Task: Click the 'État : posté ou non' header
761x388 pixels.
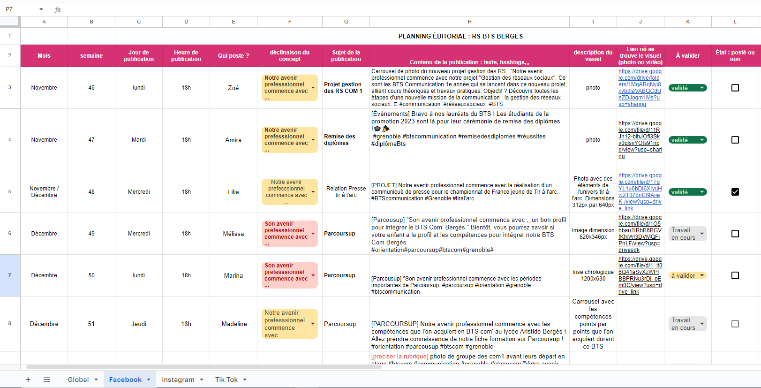Action: (x=735, y=56)
